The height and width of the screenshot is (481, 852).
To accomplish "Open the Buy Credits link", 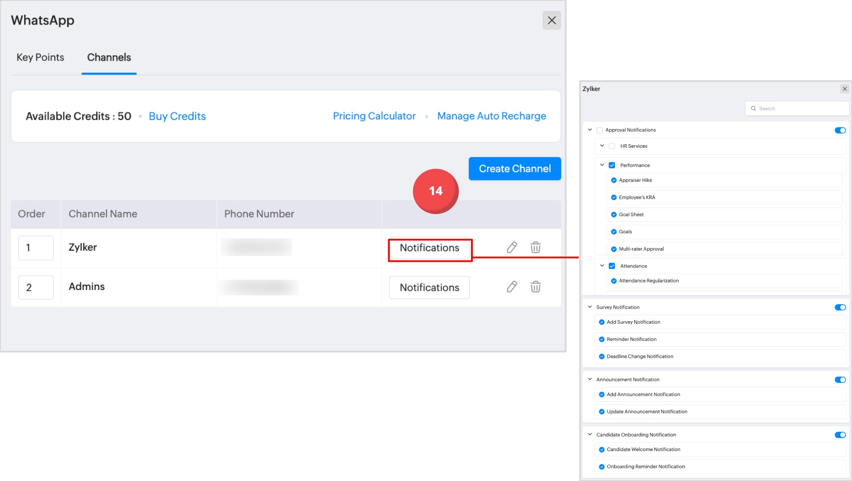I will tap(177, 116).
